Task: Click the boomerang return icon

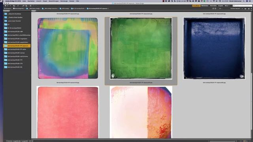Action: pyautogui.click(x=18, y=6)
